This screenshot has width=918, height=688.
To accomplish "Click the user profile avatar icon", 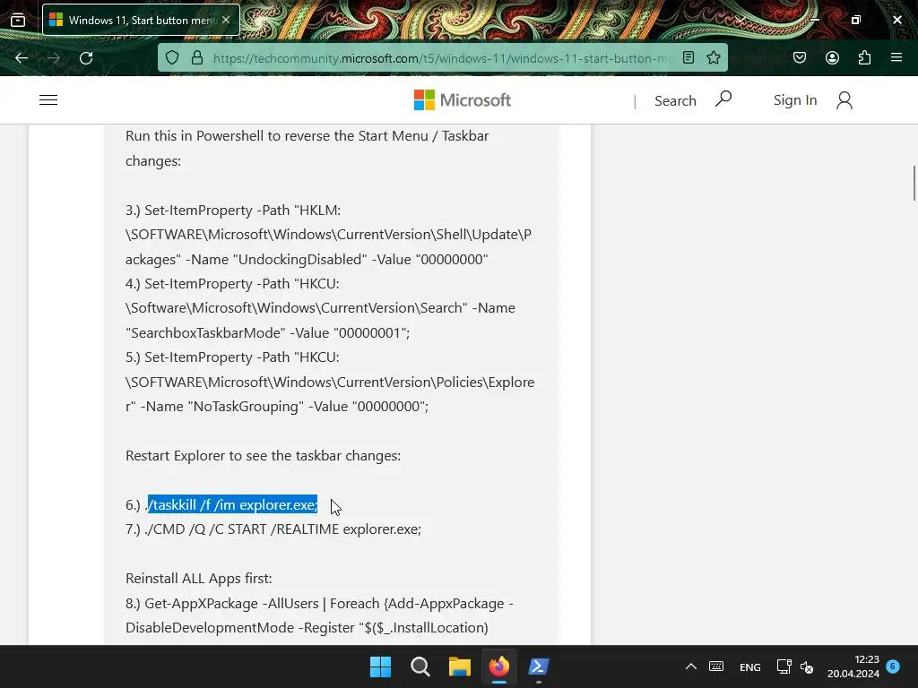I will [x=844, y=100].
